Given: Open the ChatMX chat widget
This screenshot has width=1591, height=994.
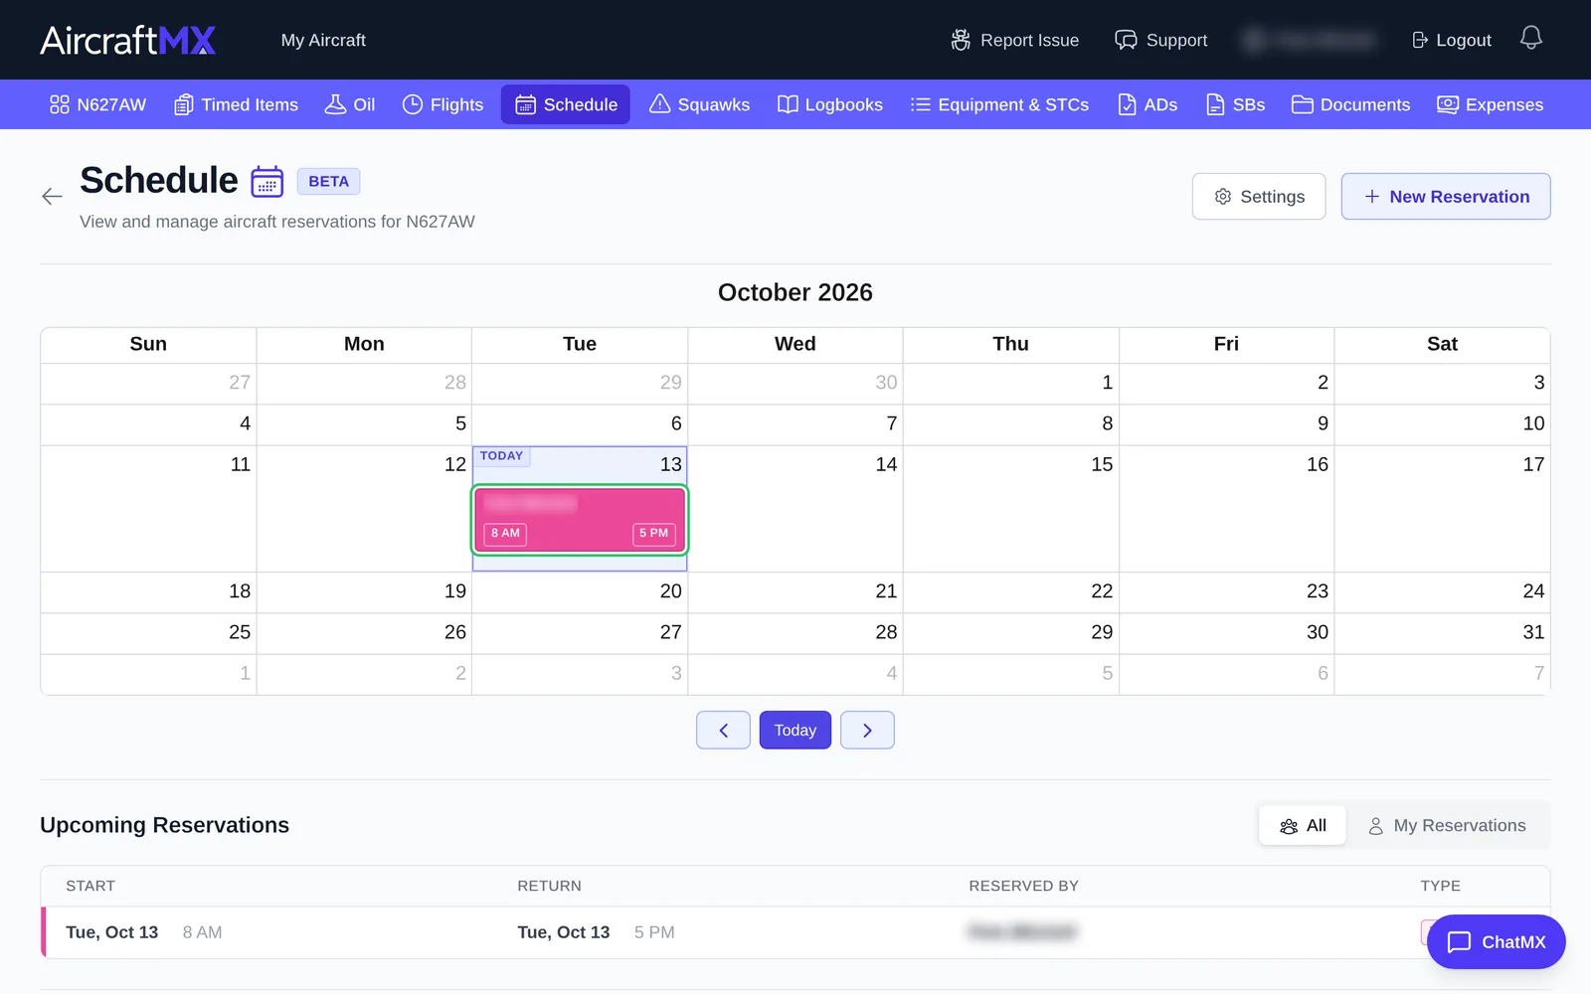Looking at the screenshot, I should point(1497,941).
